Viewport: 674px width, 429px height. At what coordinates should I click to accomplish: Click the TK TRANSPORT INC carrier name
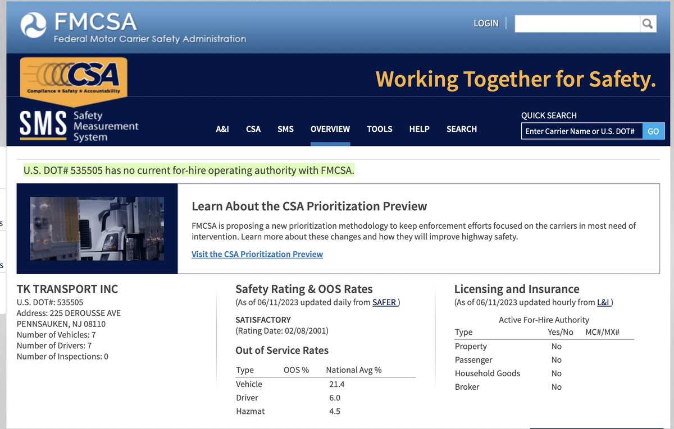(x=67, y=289)
